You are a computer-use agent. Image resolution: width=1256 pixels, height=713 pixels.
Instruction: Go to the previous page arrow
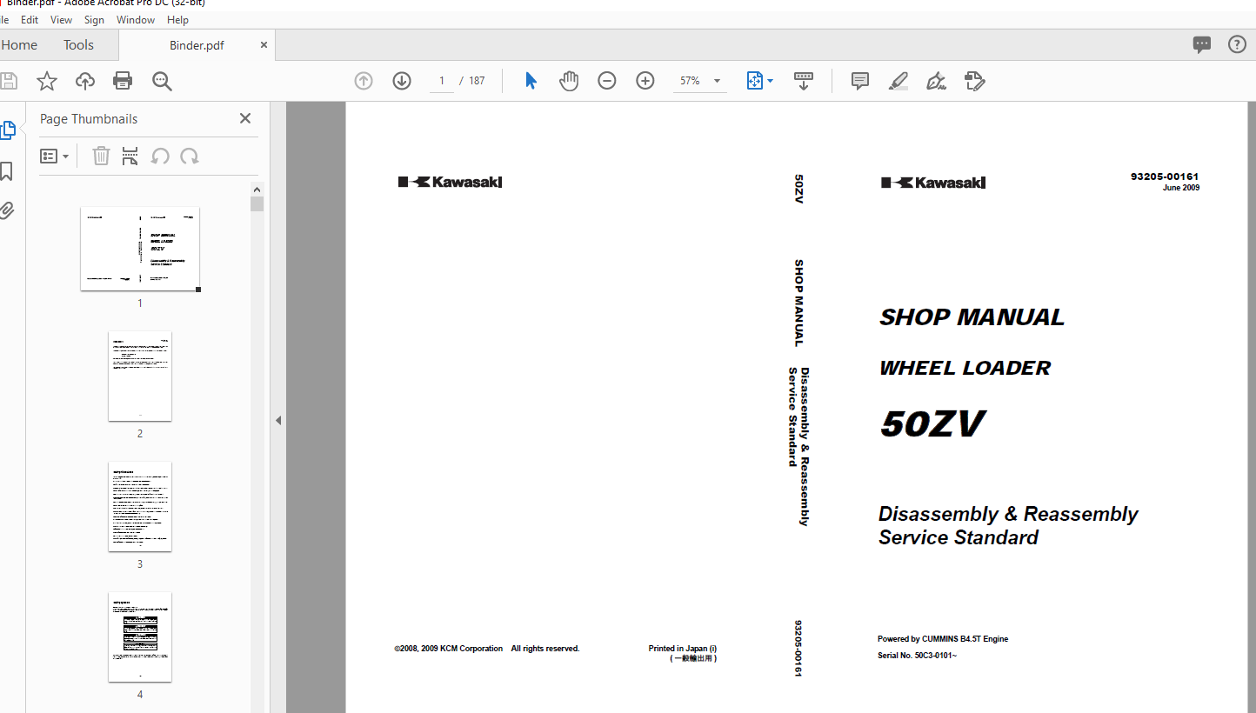364,81
